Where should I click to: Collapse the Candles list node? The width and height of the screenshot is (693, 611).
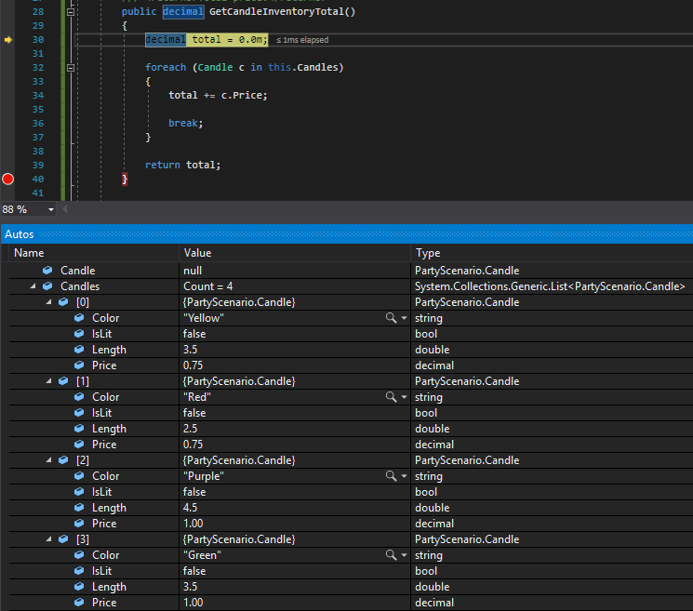(34, 286)
